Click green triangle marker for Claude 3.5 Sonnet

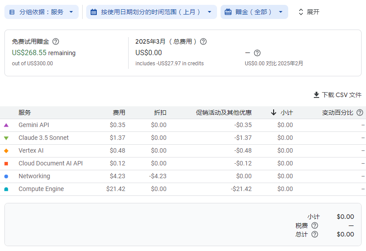[x=6, y=138]
